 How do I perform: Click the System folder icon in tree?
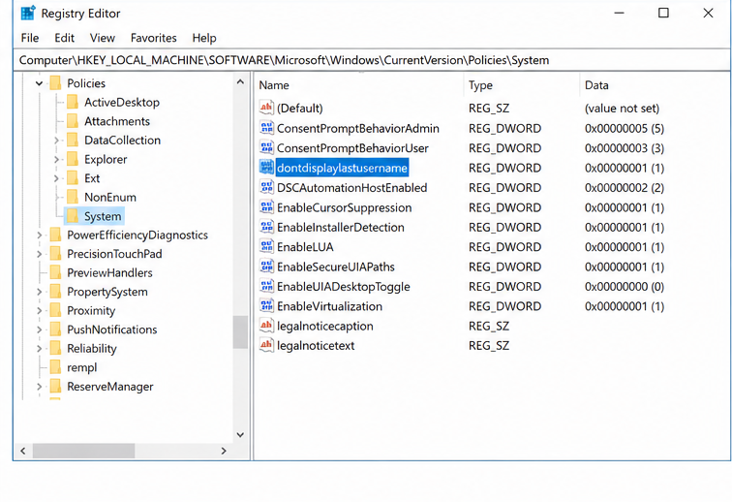73,216
